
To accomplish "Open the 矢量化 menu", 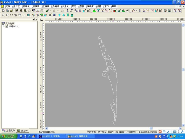I will pos(65,6).
